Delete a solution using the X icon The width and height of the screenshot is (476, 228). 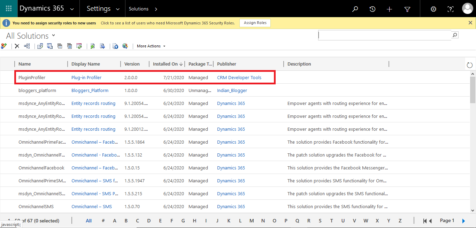pyautogui.click(x=17, y=46)
